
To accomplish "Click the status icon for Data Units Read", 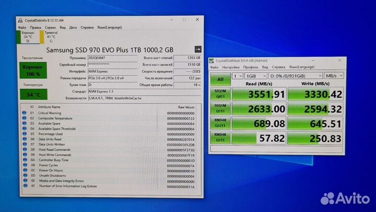I will (25, 139).
